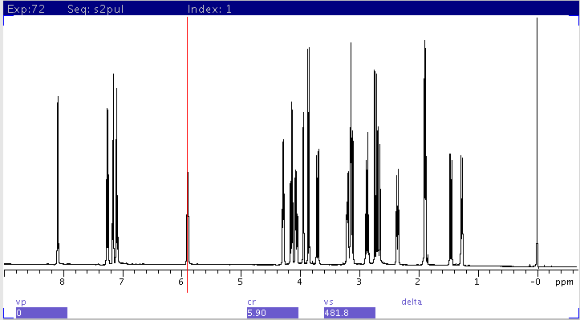580x320 pixels.
Task: Click the 7 ppm axis label
Action: coord(122,282)
